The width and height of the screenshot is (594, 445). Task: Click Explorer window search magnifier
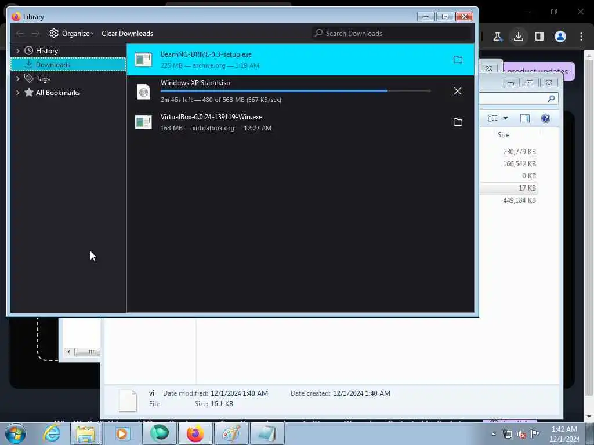coord(551,99)
